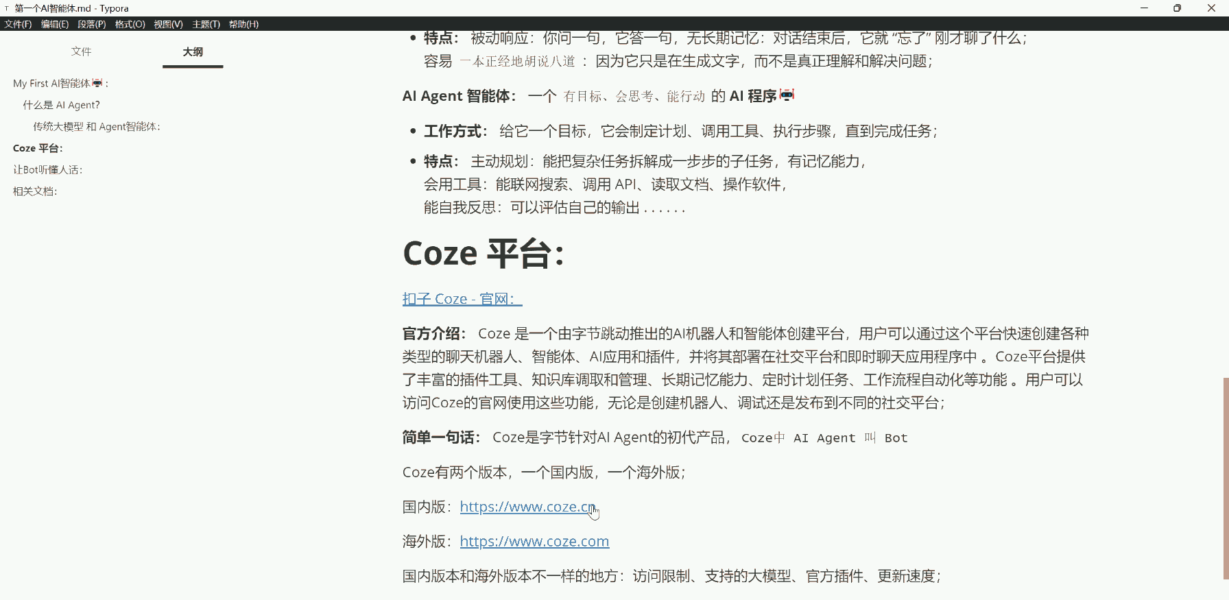Open the 视图(V) menu

(x=168, y=24)
